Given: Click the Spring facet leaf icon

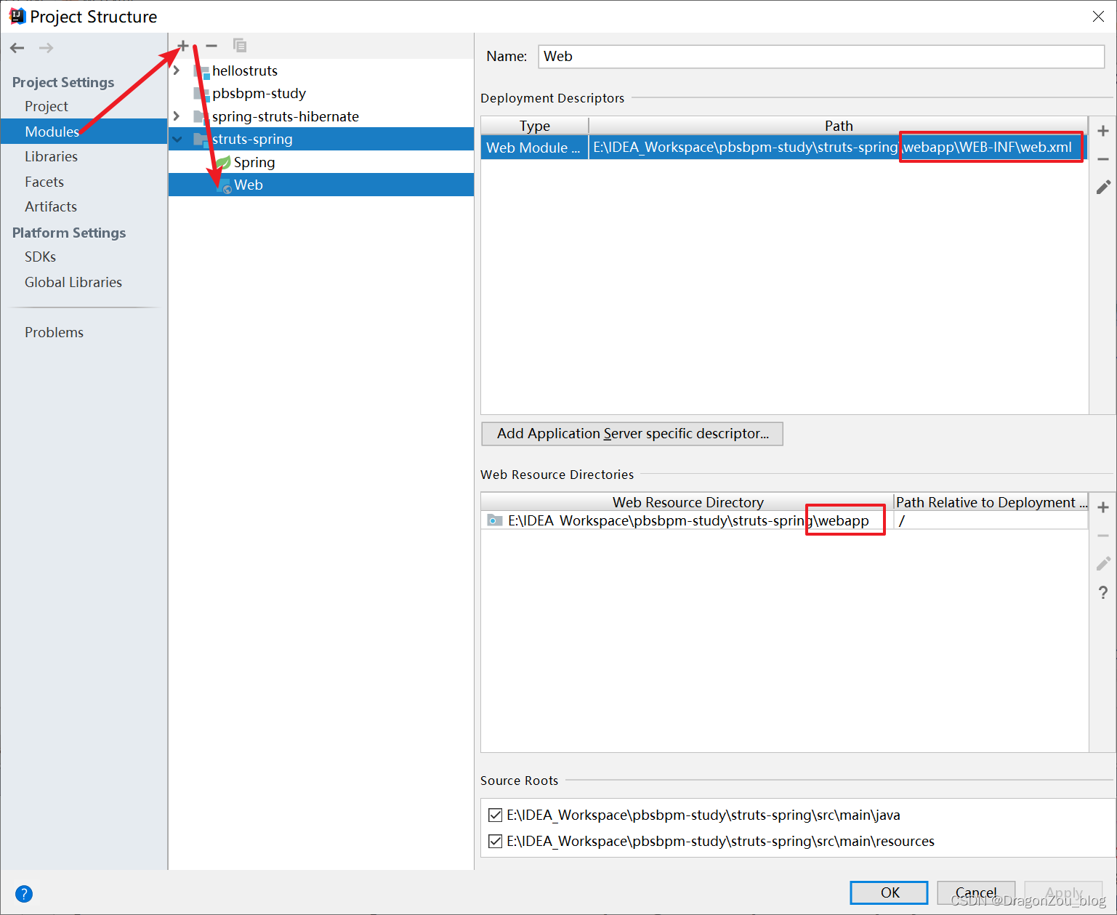Looking at the screenshot, I should [x=223, y=162].
